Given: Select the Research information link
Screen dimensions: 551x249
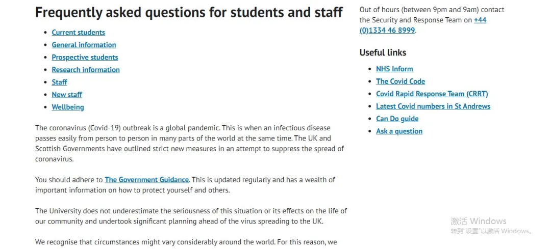Looking at the screenshot, I should 86,70.
